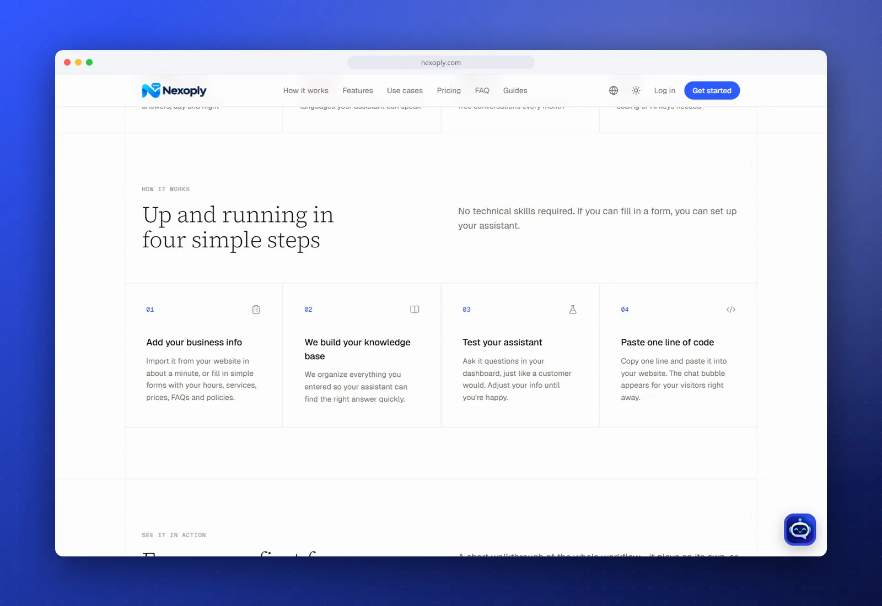Click the Ask it questions in your dashboard text
Viewport: 882px width, 606px height.
pyautogui.click(x=517, y=379)
